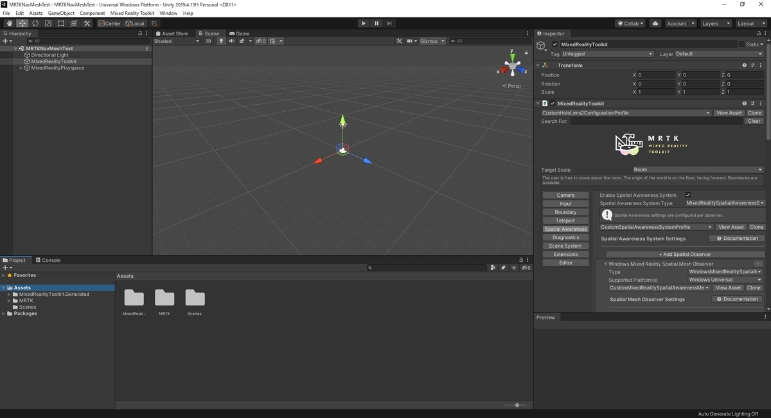Search project by type icon
The image size is (771, 418).
pos(493,268)
